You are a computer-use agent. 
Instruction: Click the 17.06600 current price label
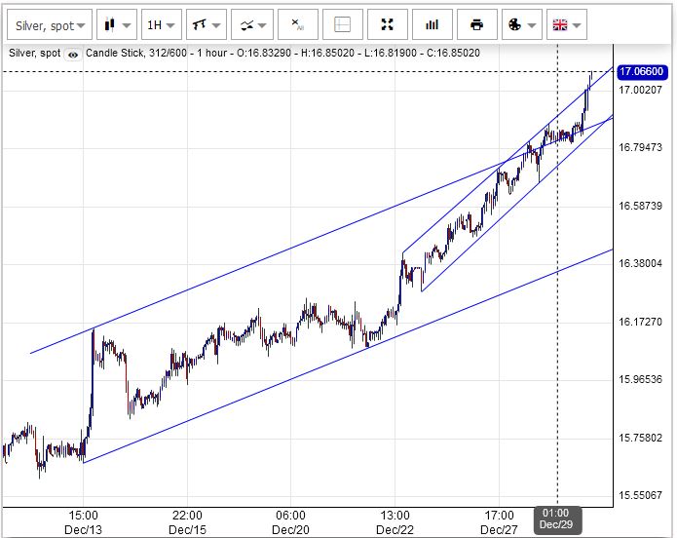click(643, 72)
